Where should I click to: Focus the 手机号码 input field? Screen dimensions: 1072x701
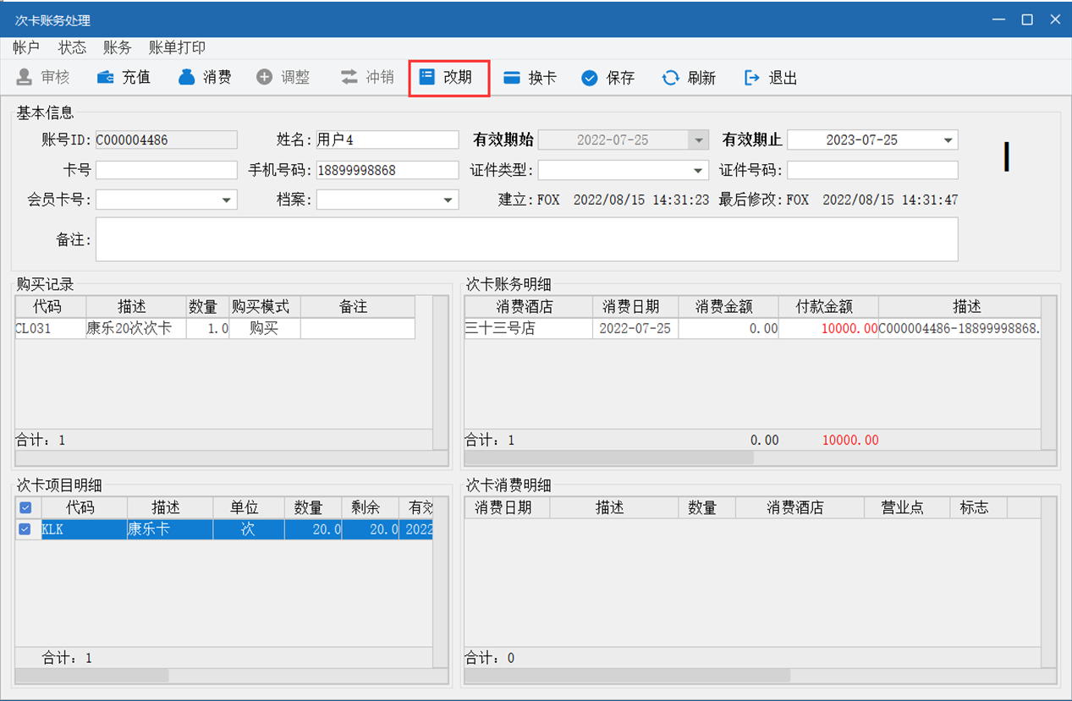388,170
